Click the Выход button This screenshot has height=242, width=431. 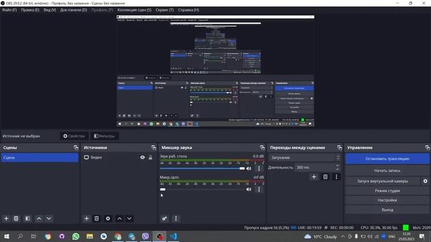[387, 210]
